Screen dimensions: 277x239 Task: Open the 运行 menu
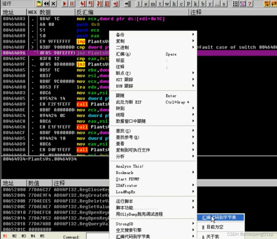tap(6, 3)
